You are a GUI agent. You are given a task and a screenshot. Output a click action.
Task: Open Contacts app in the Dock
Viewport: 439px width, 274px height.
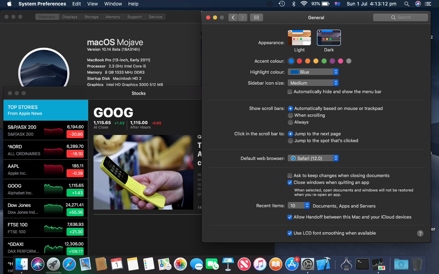(x=101, y=264)
